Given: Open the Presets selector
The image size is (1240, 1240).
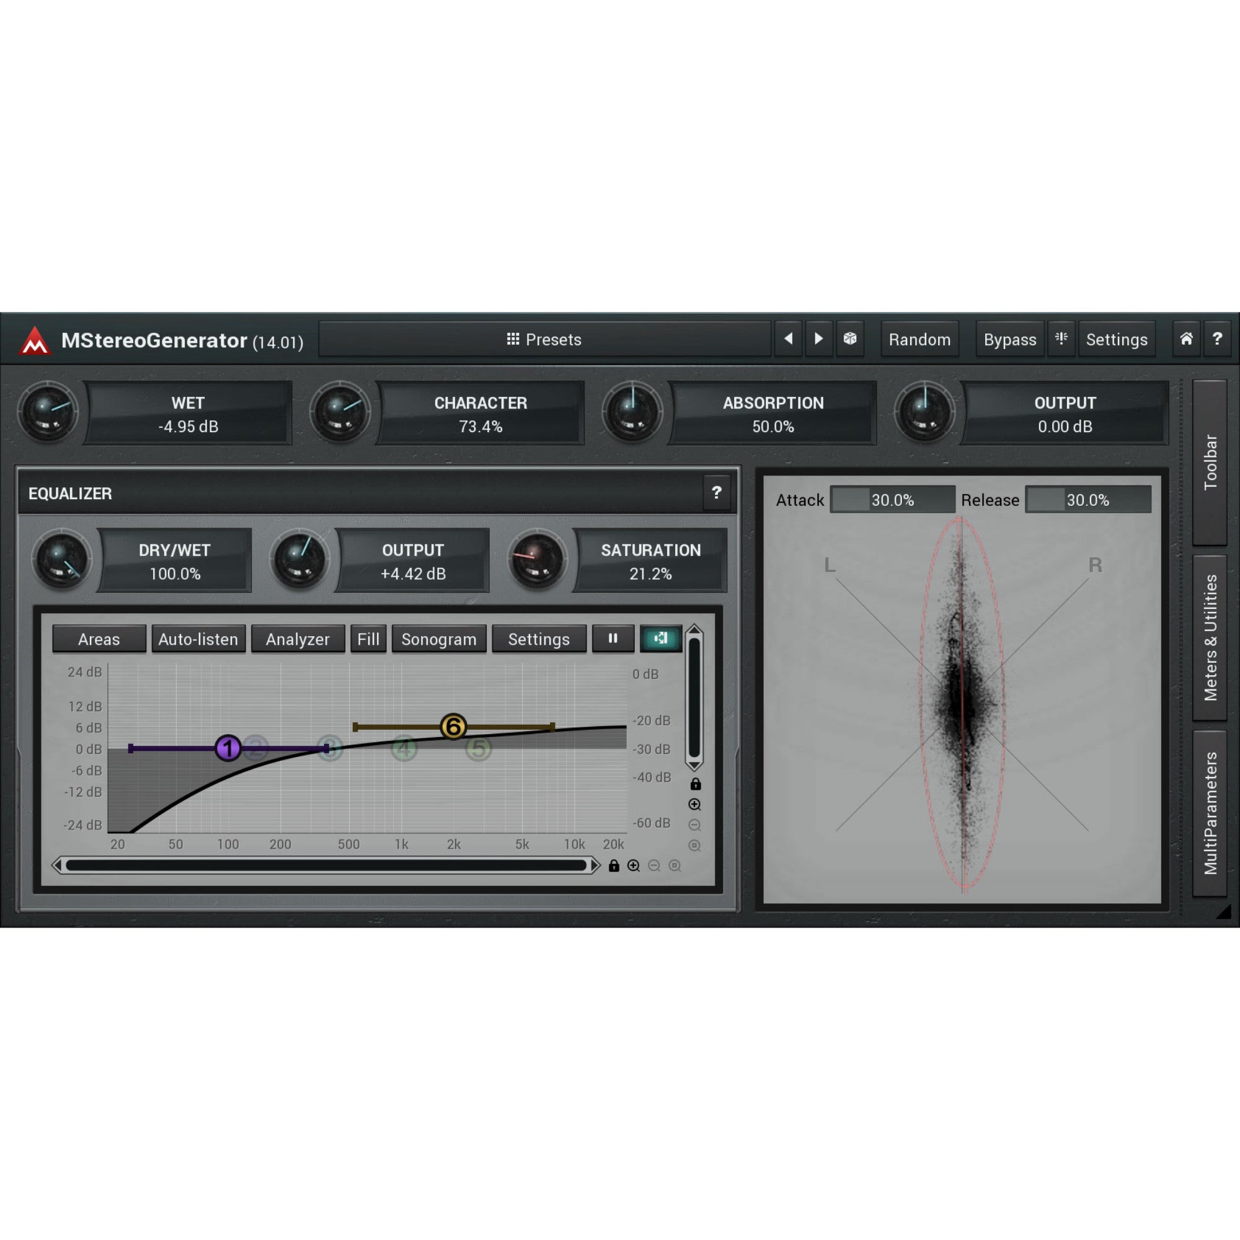Looking at the screenshot, I should click(x=544, y=339).
